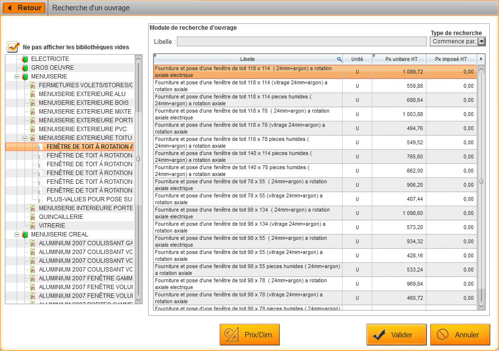Collapse the MENUISERIE tree node
Screen dimensions: 499x351
tap(17, 77)
